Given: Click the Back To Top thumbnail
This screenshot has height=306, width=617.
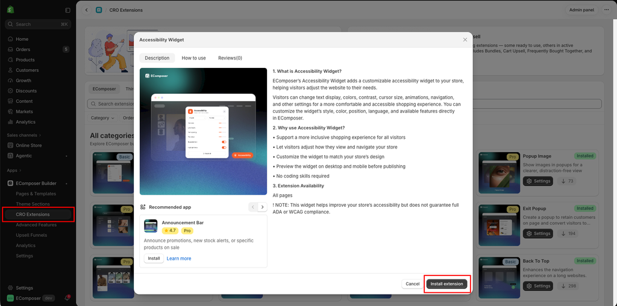Looking at the screenshot, I should (500, 277).
